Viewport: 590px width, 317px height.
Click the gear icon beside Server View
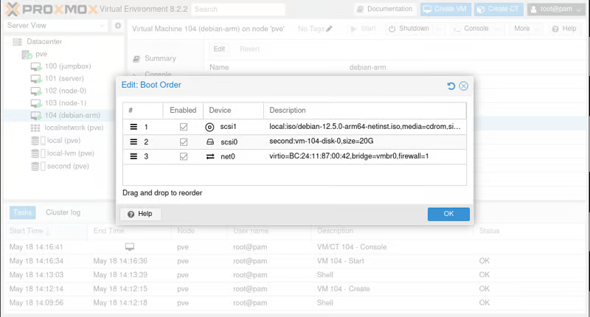pos(117,26)
